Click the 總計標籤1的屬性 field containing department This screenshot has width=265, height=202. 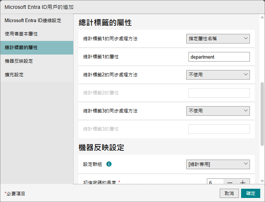[x=219, y=57]
